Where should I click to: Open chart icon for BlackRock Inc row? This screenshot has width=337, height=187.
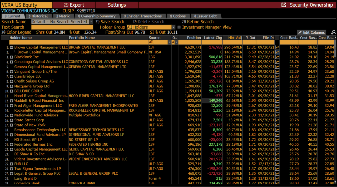(x=277, y=57)
